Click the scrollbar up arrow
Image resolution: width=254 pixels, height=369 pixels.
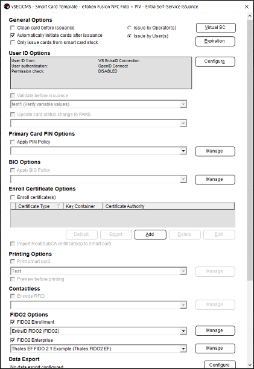point(250,16)
